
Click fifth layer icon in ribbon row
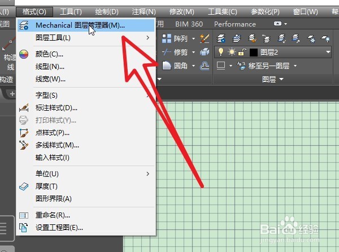[x=281, y=38]
